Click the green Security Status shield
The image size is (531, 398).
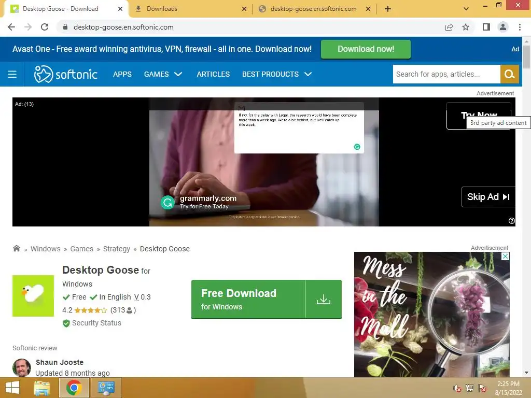pyautogui.click(x=66, y=323)
